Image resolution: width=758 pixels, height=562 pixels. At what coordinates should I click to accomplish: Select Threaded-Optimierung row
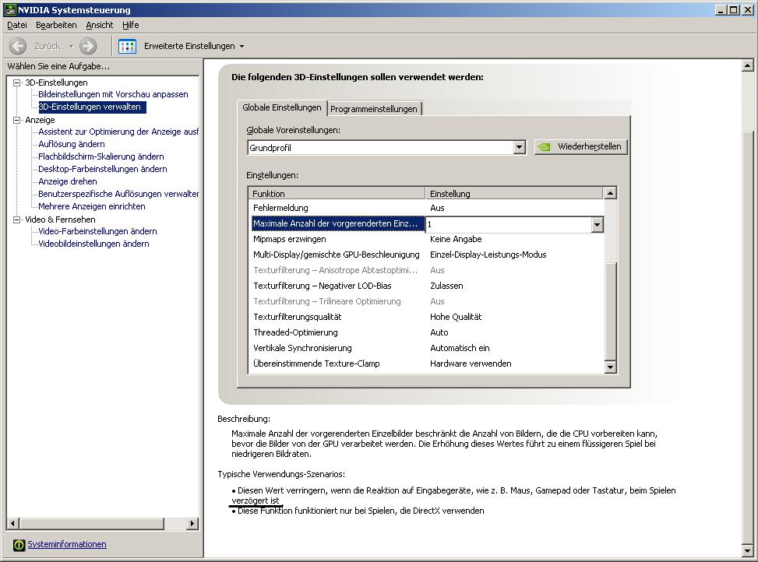(x=426, y=332)
